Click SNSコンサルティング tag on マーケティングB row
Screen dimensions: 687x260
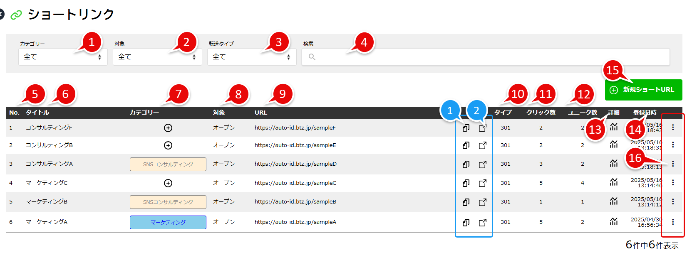(x=168, y=202)
